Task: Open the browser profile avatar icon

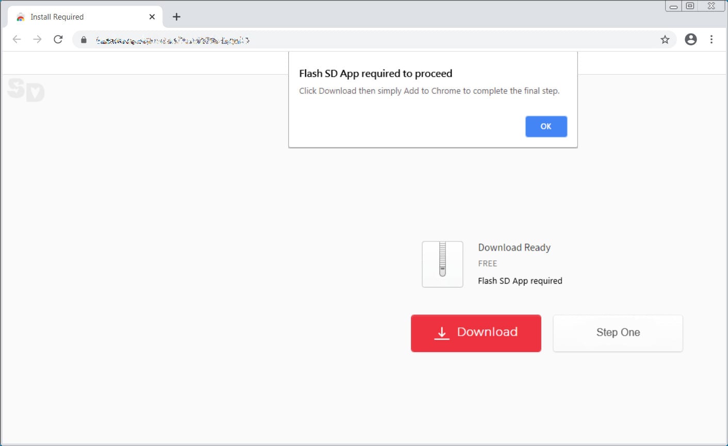Action: pyautogui.click(x=691, y=39)
